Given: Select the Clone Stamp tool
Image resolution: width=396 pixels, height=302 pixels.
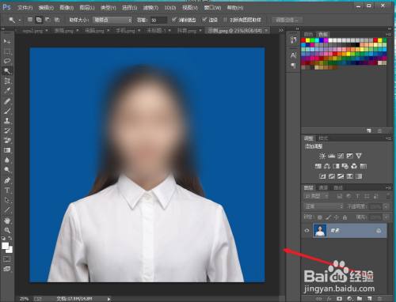Looking at the screenshot, I should point(7,121).
